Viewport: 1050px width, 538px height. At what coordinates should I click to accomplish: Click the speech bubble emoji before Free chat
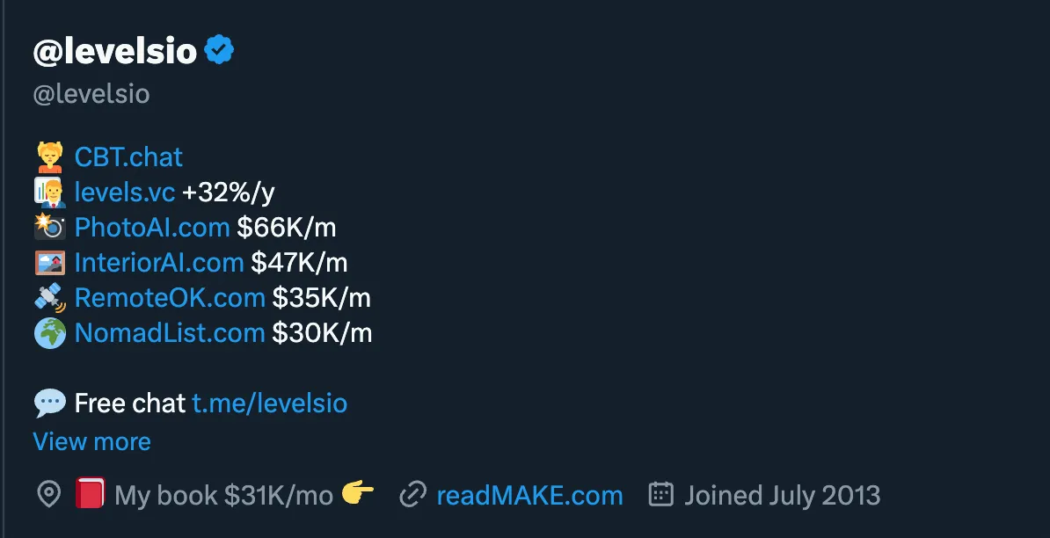(x=50, y=403)
